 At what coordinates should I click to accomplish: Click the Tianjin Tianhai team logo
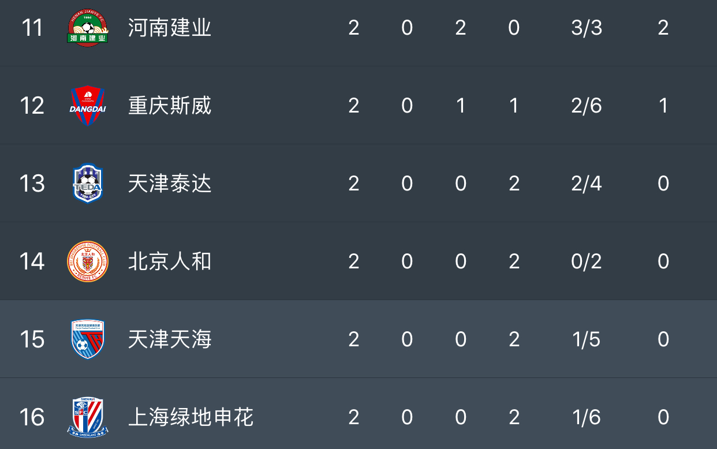[x=87, y=339]
